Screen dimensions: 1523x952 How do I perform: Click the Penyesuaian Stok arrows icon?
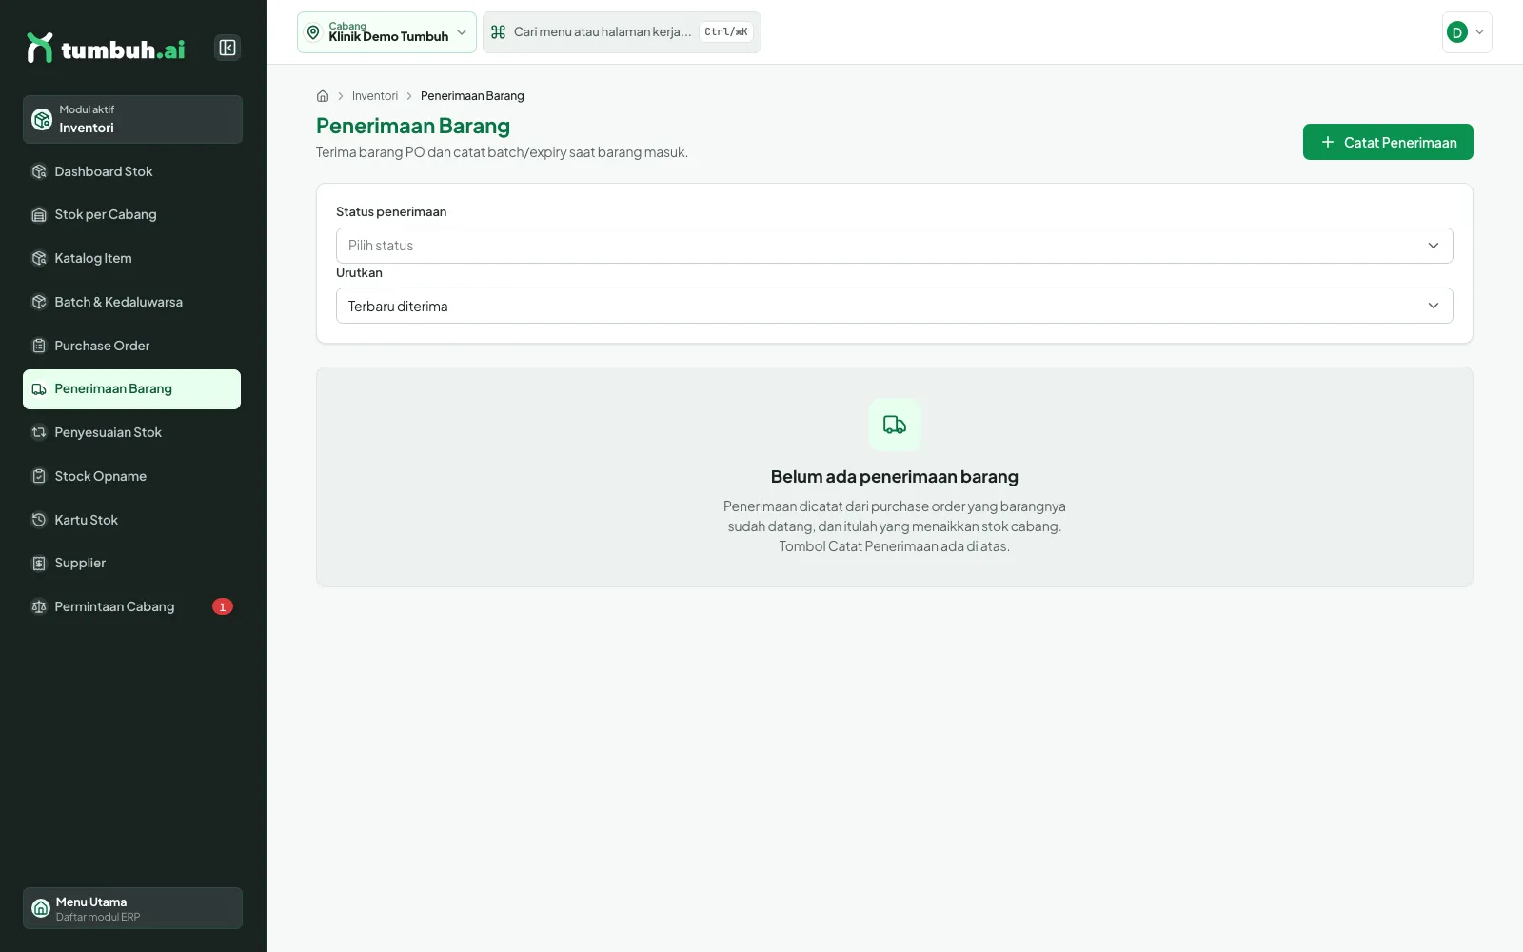(39, 432)
